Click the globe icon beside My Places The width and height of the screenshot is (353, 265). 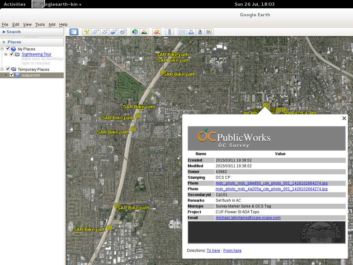click(13, 49)
